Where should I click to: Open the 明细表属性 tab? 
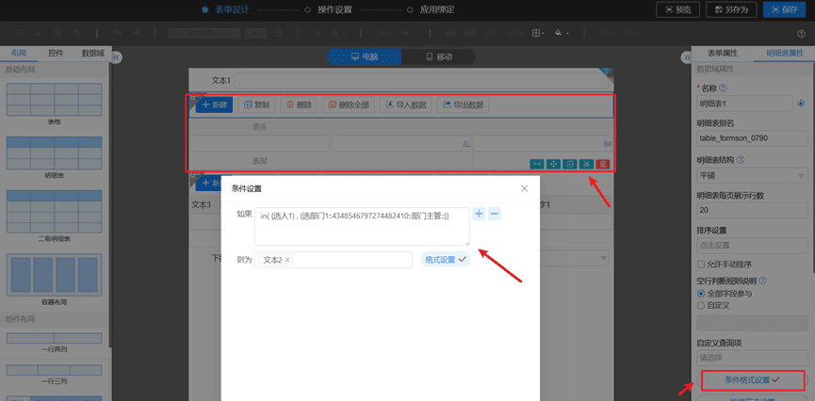click(784, 53)
